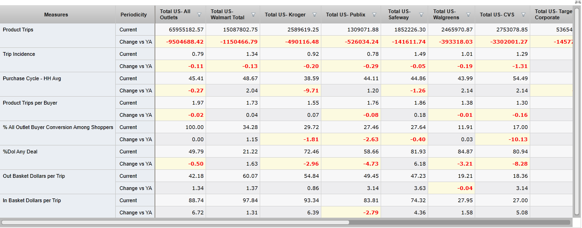The height and width of the screenshot is (228, 582).
Task: Open filter on Total US- All Outlets column
Action: coord(199,15)
